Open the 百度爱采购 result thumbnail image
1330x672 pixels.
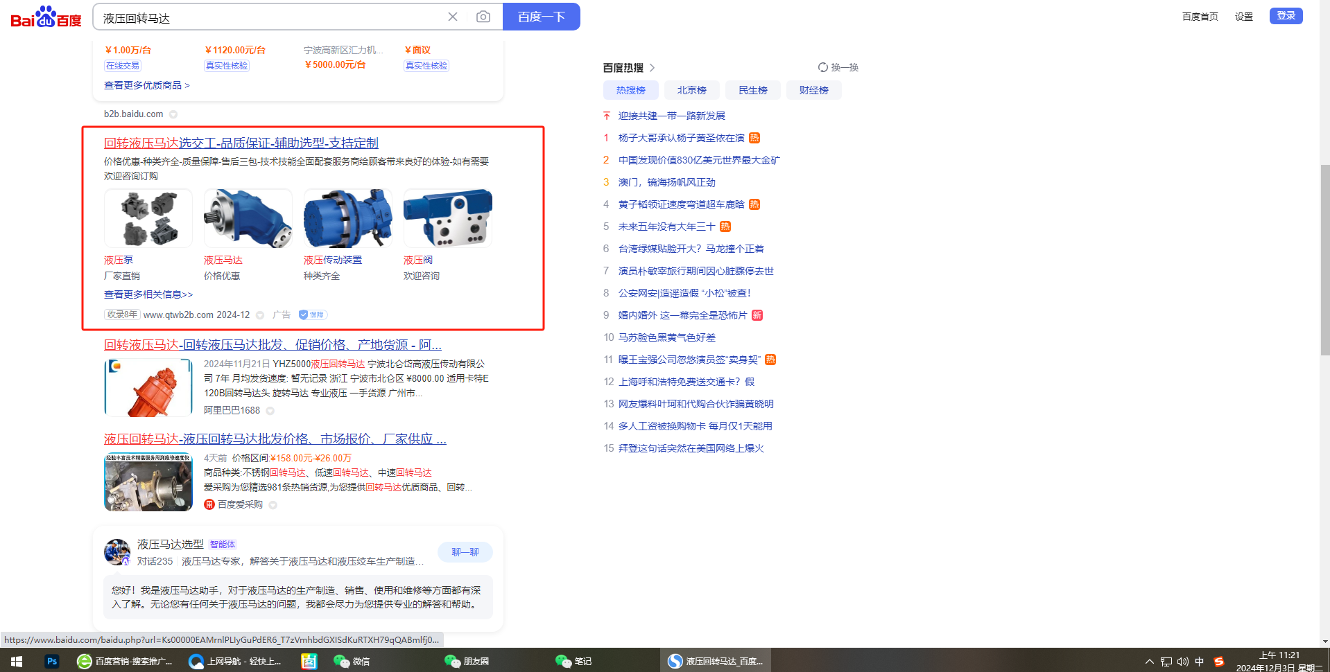coord(148,481)
